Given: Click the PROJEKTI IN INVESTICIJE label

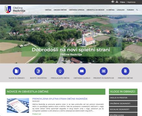Looking at the screenshot, I should click(103, 78).
